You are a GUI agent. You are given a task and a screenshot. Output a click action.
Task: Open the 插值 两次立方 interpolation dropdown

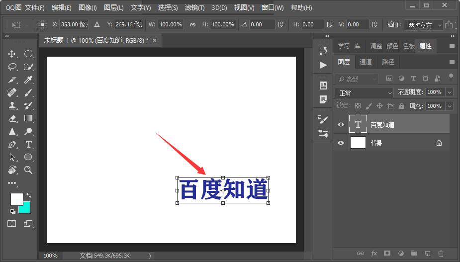click(x=423, y=25)
